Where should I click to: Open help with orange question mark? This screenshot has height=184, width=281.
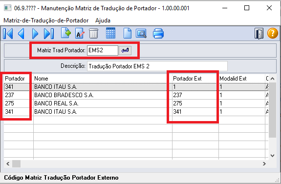click(273, 34)
